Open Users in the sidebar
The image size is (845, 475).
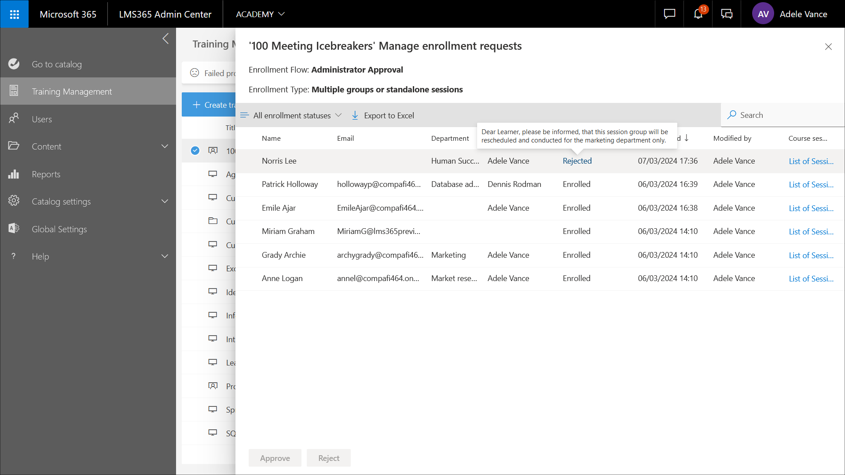tap(42, 119)
